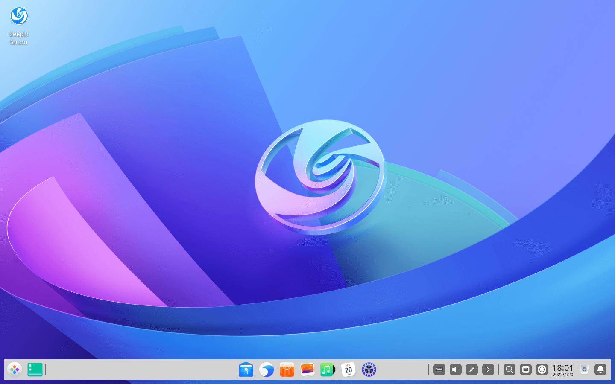The image size is (615, 384).
Task: Open the Control Center gear dock icon
Action: click(369, 369)
